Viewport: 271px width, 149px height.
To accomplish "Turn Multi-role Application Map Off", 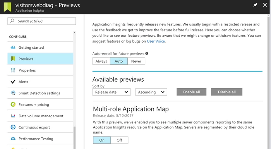I will click(119, 140).
